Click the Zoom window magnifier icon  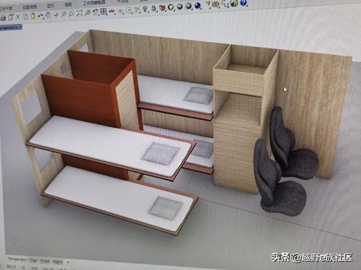click(71, 13)
